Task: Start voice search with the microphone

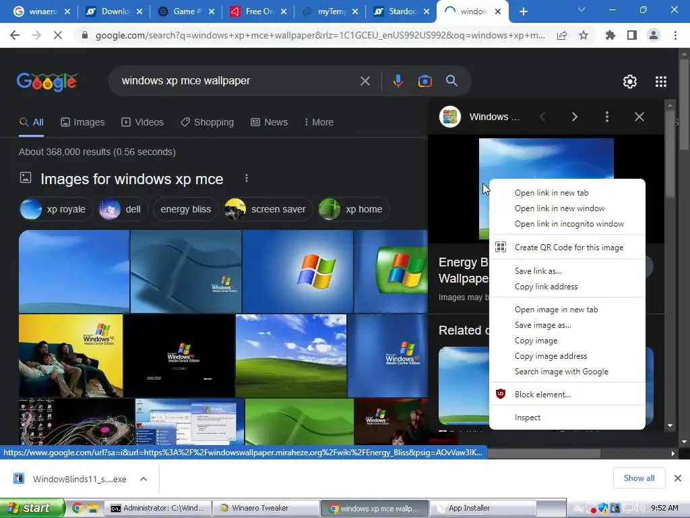Action: coord(398,81)
